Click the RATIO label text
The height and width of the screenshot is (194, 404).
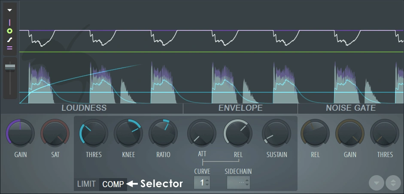(x=163, y=155)
